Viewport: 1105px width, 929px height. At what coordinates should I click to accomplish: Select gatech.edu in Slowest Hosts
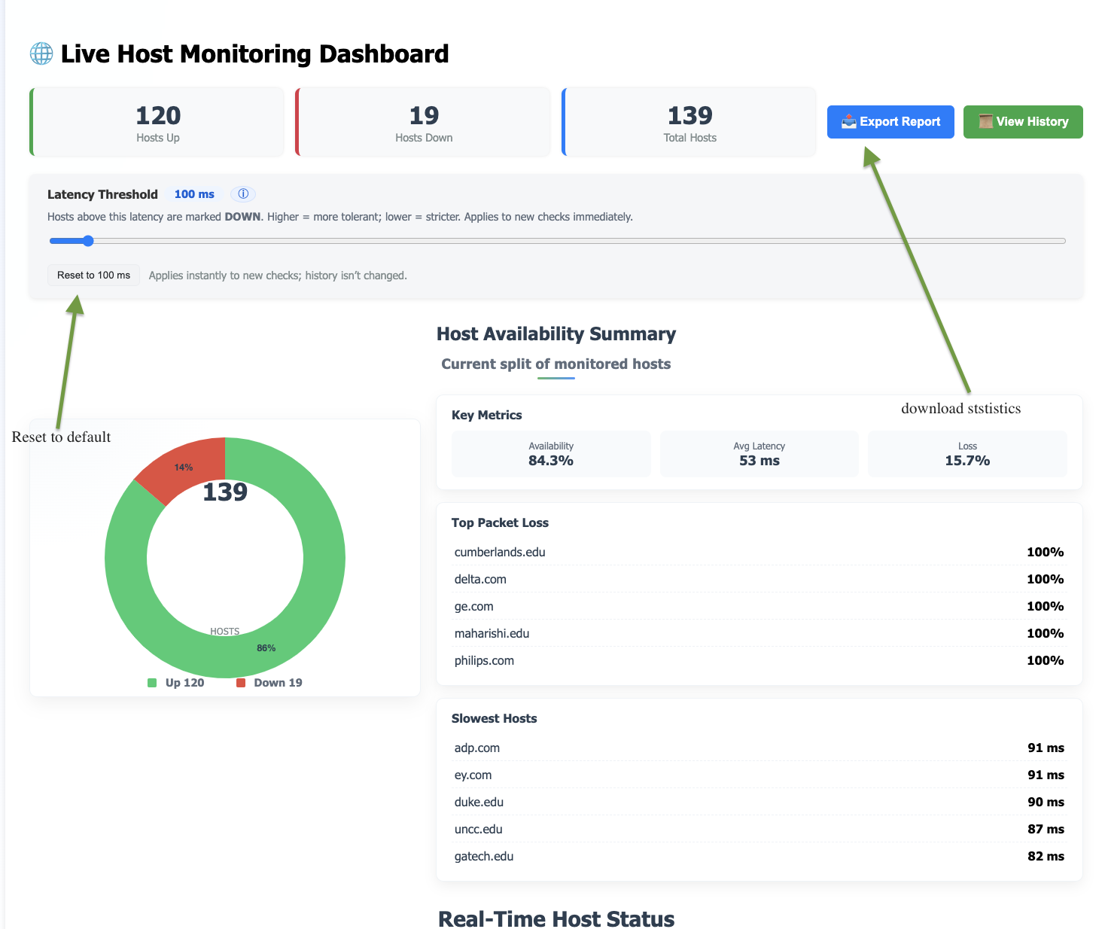[x=759, y=856]
